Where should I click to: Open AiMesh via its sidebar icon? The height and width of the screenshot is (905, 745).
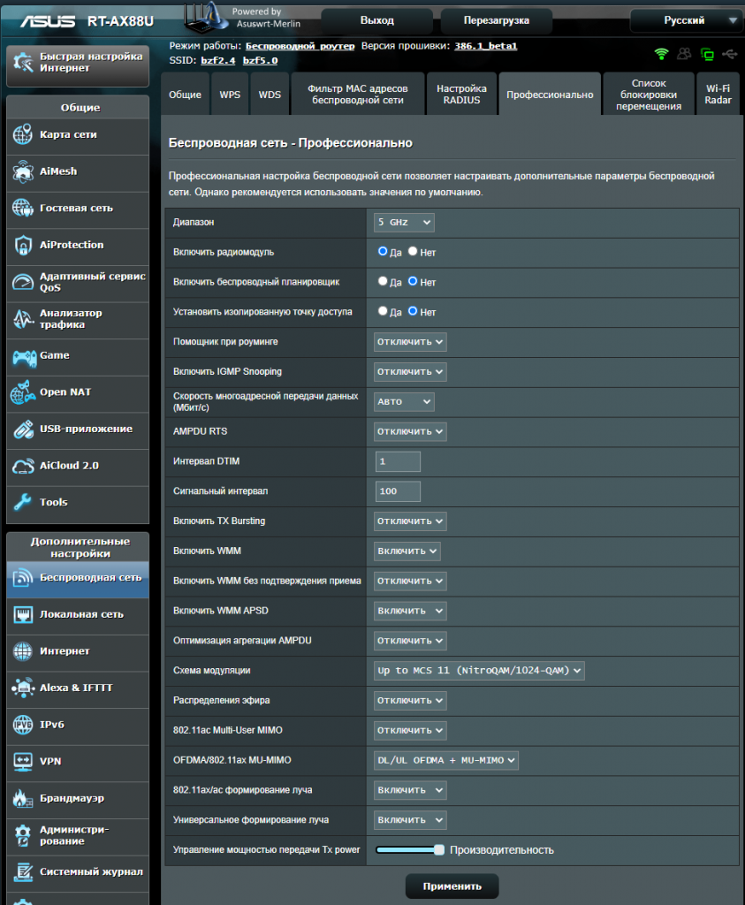point(23,171)
